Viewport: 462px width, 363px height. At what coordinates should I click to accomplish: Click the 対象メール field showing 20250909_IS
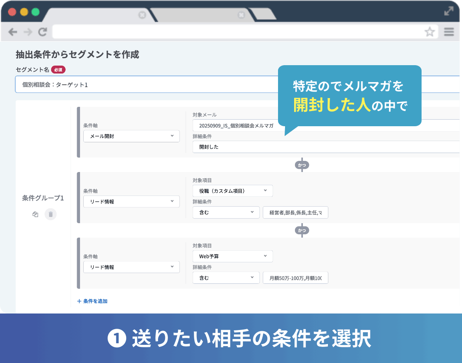[235, 126]
